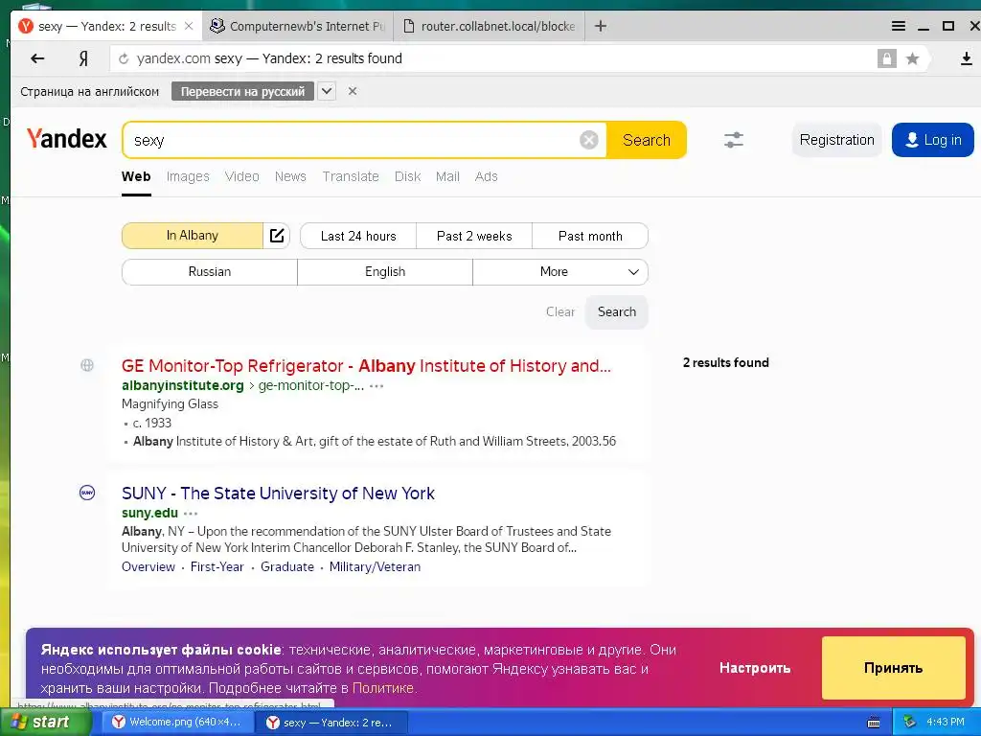Click the network tray icon near clock
The width and height of the screenshot is (981, 736).
(909, 723)
